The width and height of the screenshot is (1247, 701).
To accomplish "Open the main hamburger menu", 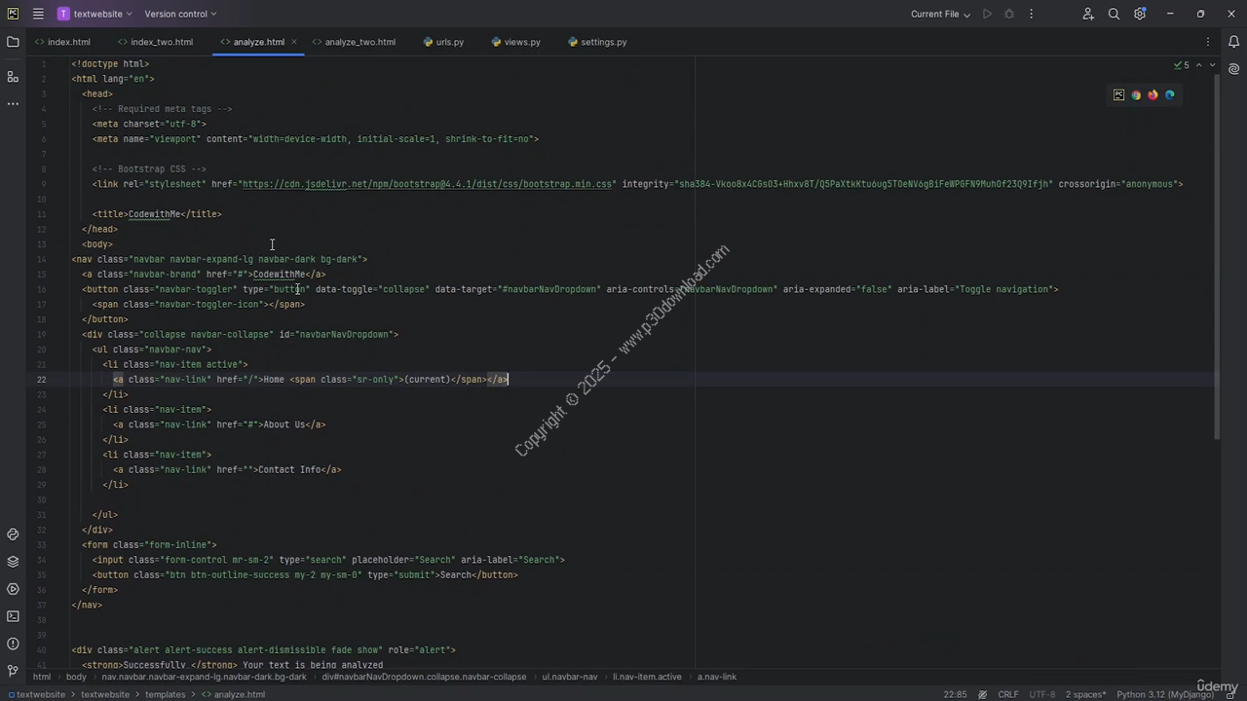I will (x=38, y=14).
